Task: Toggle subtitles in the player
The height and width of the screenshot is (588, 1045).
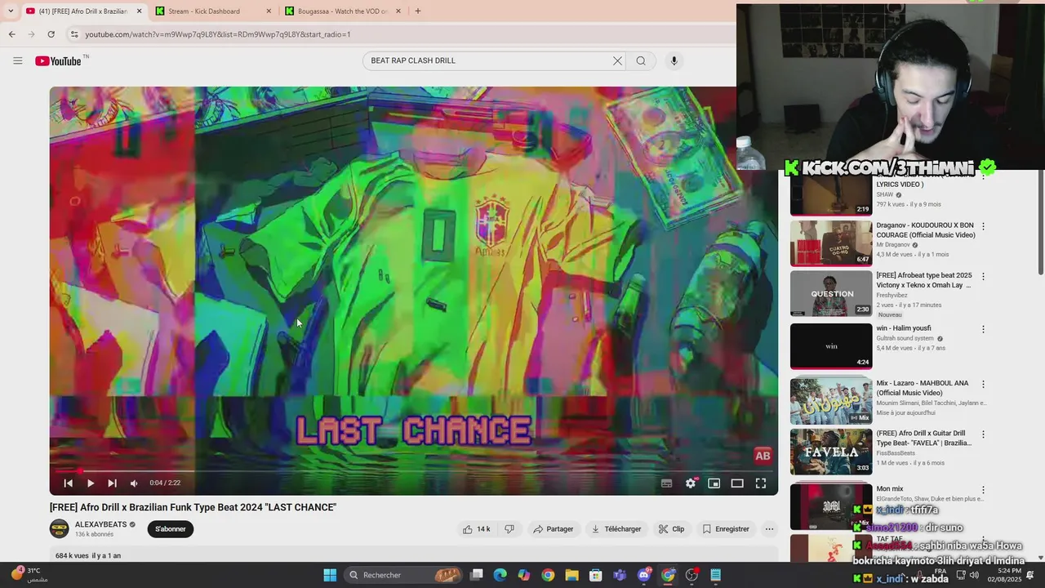Action: click(x=666, y=483)
